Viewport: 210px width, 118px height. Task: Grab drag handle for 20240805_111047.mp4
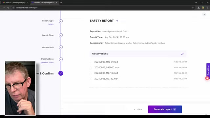[x=91, y=62]
